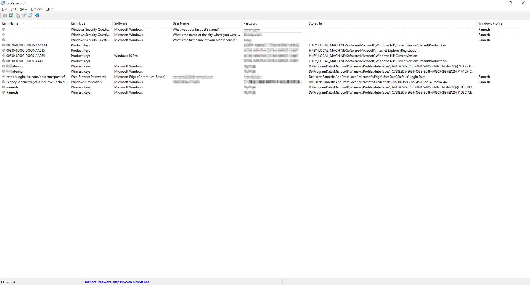Image resolution: width=530 pixels, height=285 pixels.
Task: Select the https://login.live.com/ppsecure/post.srf entry
Action: click(x=36, y=77)
